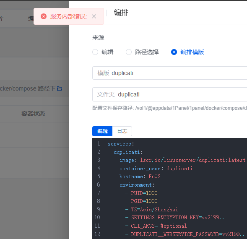This screenshot has width=247, height=239.
Task: Open the 模版 duplicati template dropdown
Action: [170, 73]
